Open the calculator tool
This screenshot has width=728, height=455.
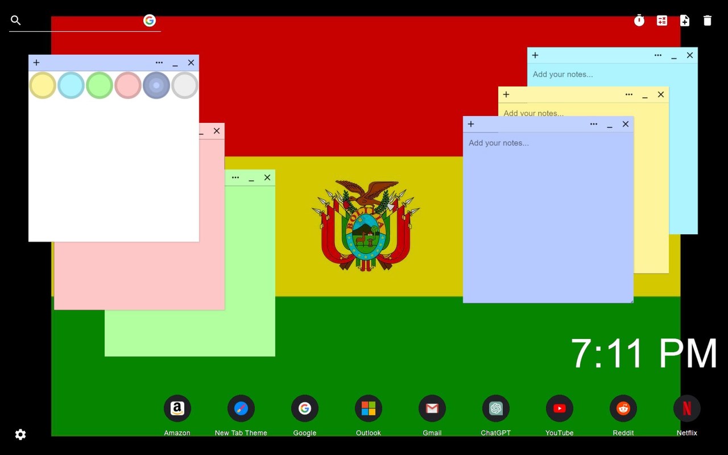(x=662, y=20)
